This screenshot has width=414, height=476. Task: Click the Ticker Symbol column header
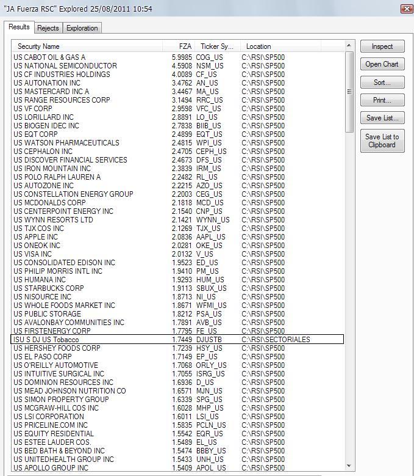(x=217, y=46)
